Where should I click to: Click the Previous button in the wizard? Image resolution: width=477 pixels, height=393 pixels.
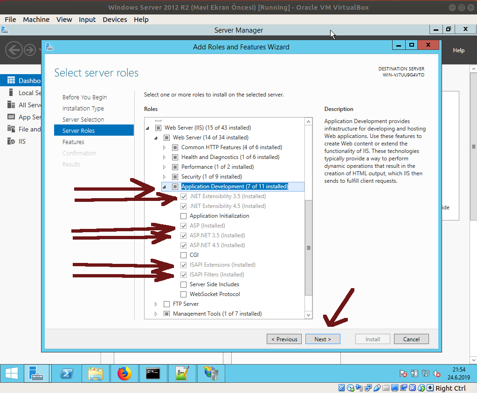[284, 339]
